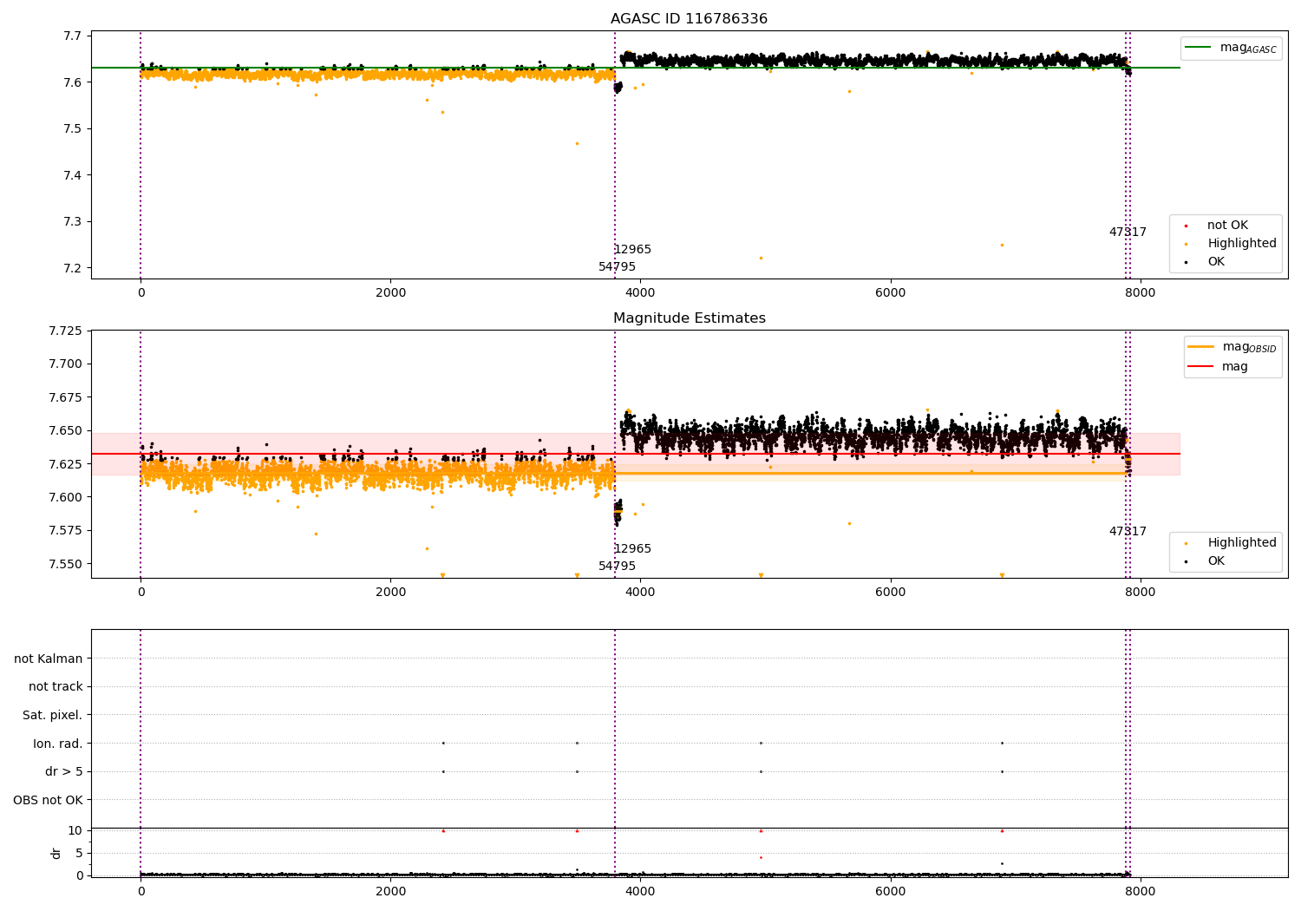1301x911 pixels.
Task: Click y-tick '7.600' on middle plot
Action: pos(65,497)
